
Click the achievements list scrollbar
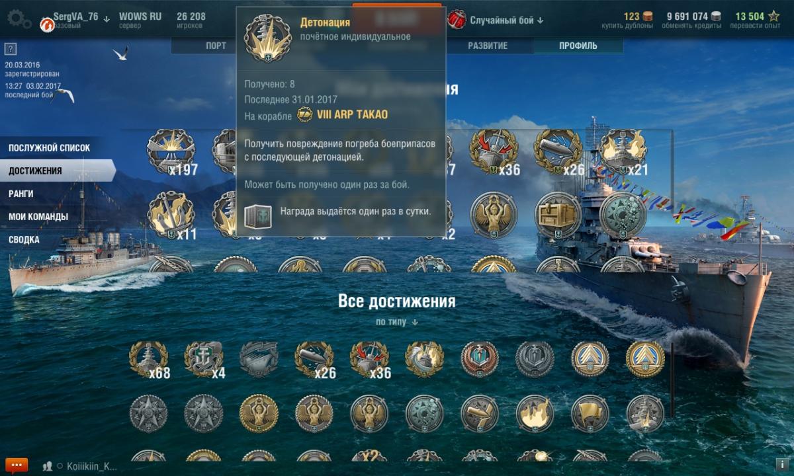click(672, 379)
